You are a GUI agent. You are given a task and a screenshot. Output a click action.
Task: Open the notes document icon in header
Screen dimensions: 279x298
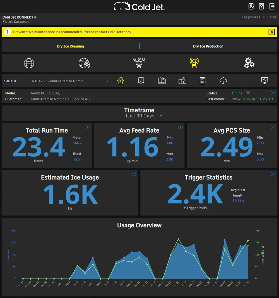click(251, 6)
